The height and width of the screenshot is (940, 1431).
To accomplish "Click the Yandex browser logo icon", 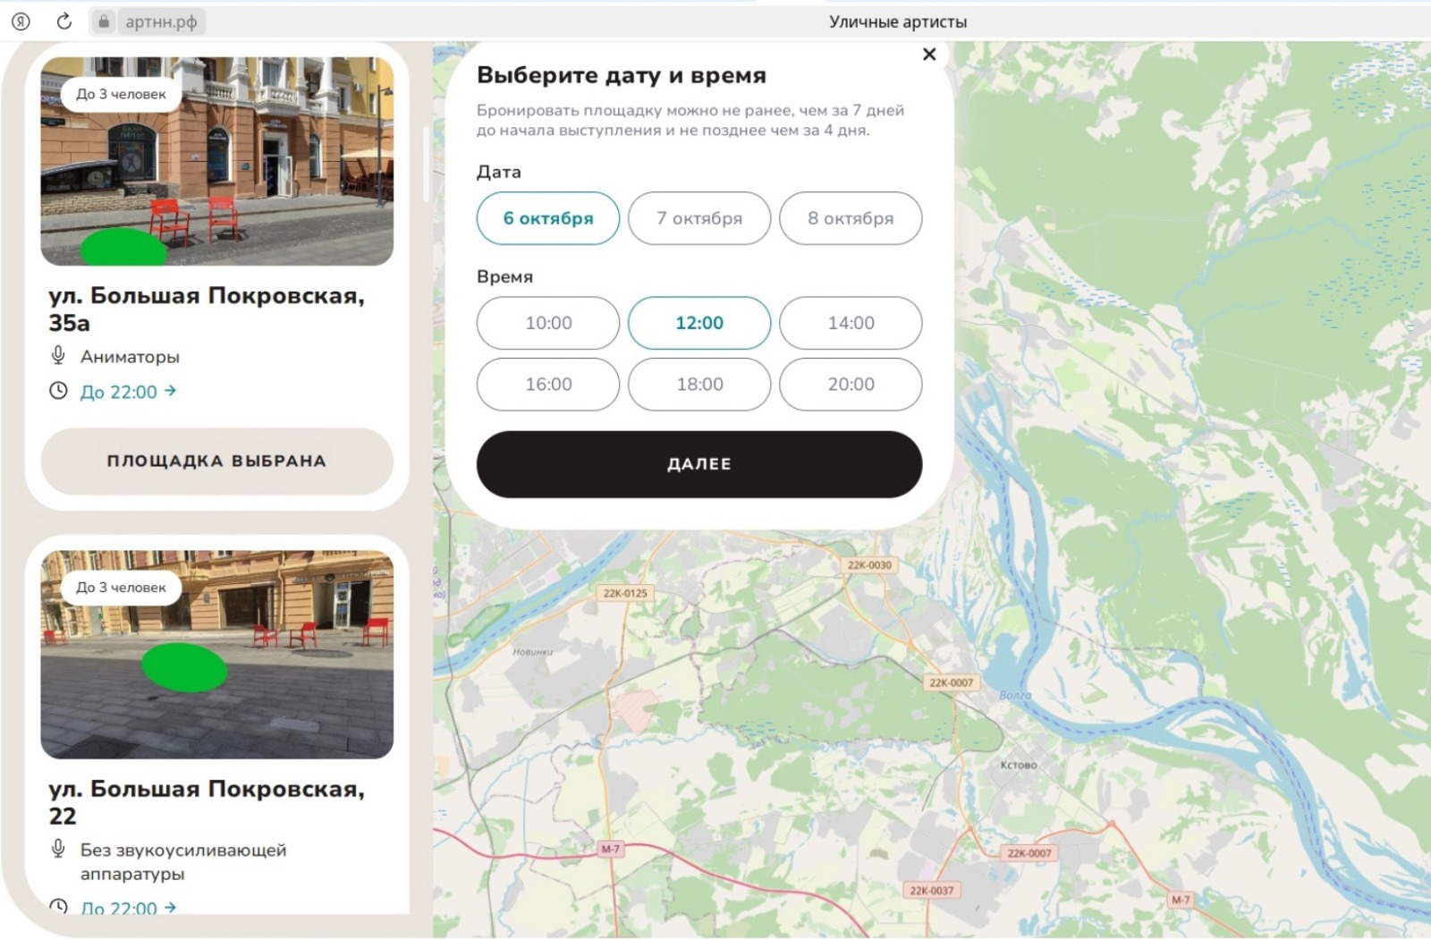I will tap(21, 21).
